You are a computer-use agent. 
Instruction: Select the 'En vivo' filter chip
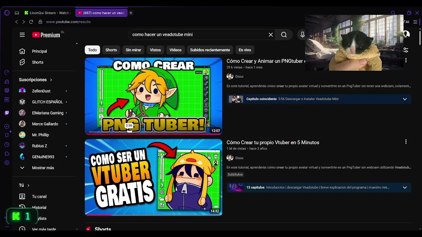point(245,50)
